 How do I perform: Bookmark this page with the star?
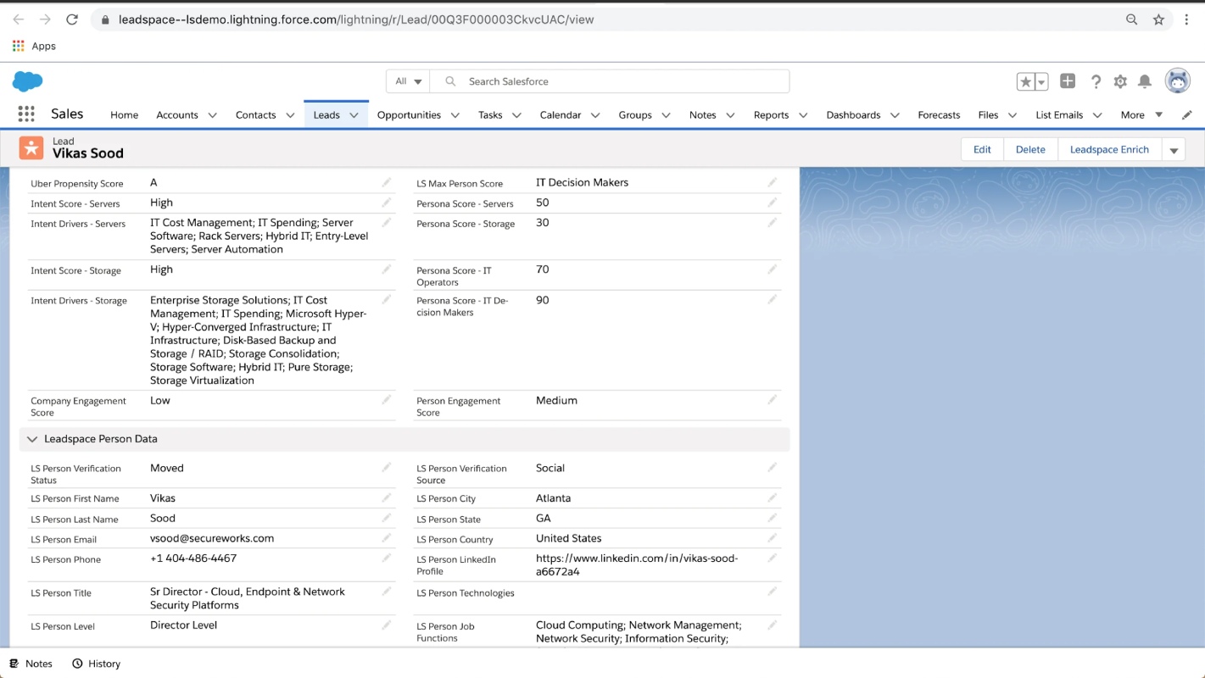1158,19
